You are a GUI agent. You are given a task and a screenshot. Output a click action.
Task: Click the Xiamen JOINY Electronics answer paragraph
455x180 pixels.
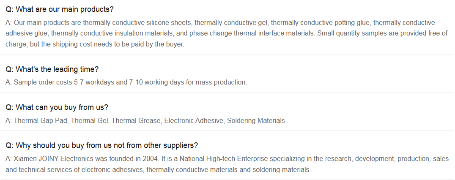pyautogui.click(x=227, y=164)
